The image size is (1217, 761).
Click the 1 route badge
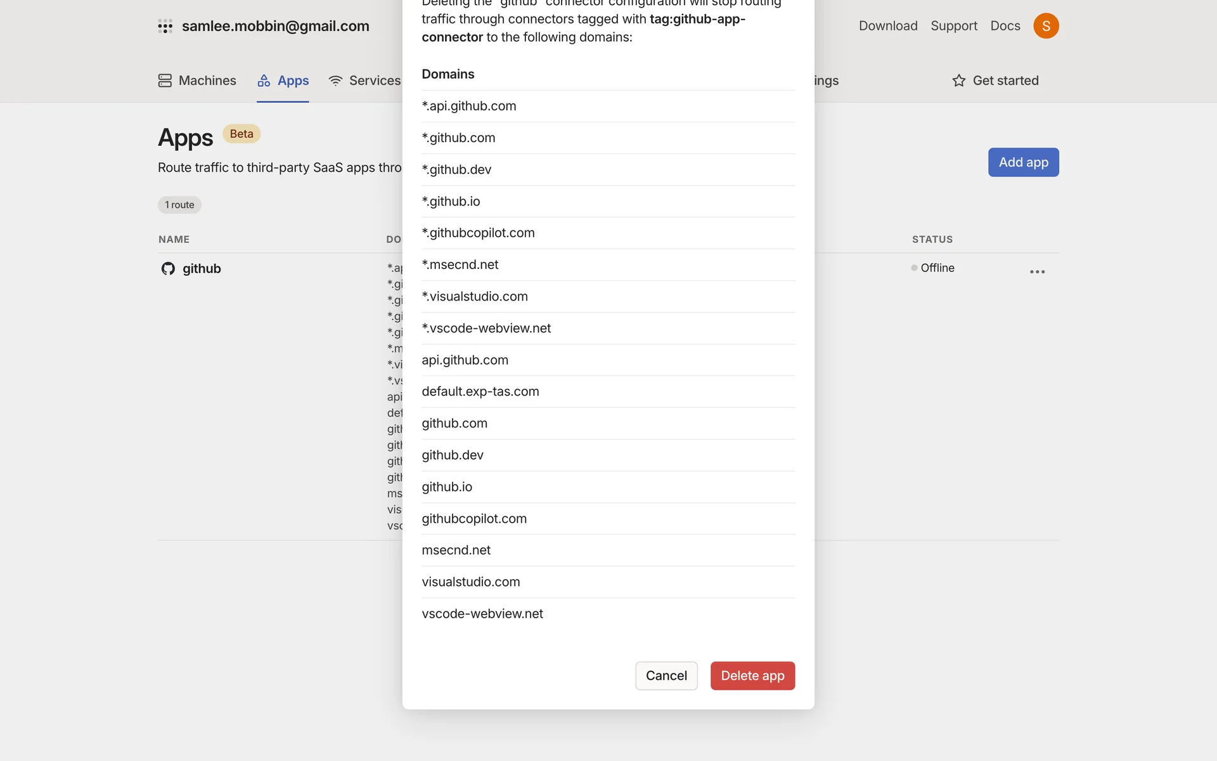point(179,205)
